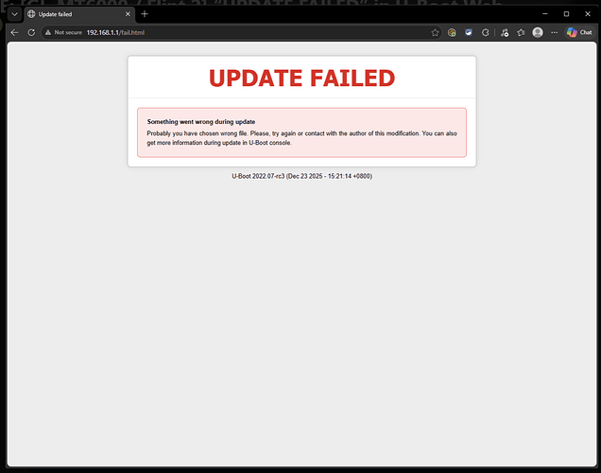Minimize the browser window
Image resolution: width=601 pixels, height=473 pixels.
[x=545, y=14]
